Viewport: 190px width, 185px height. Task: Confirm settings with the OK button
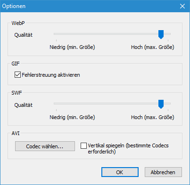[120, 172]
